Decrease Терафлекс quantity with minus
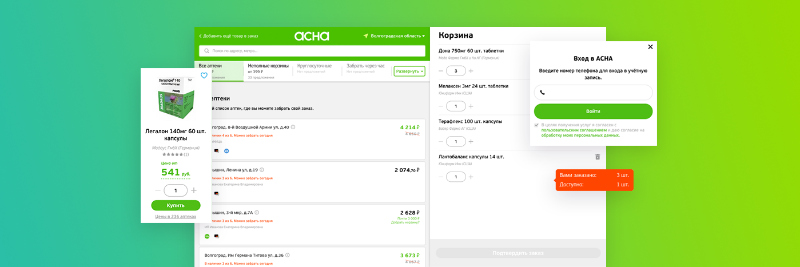The image size is (800, 267). (x=441, y=141)
